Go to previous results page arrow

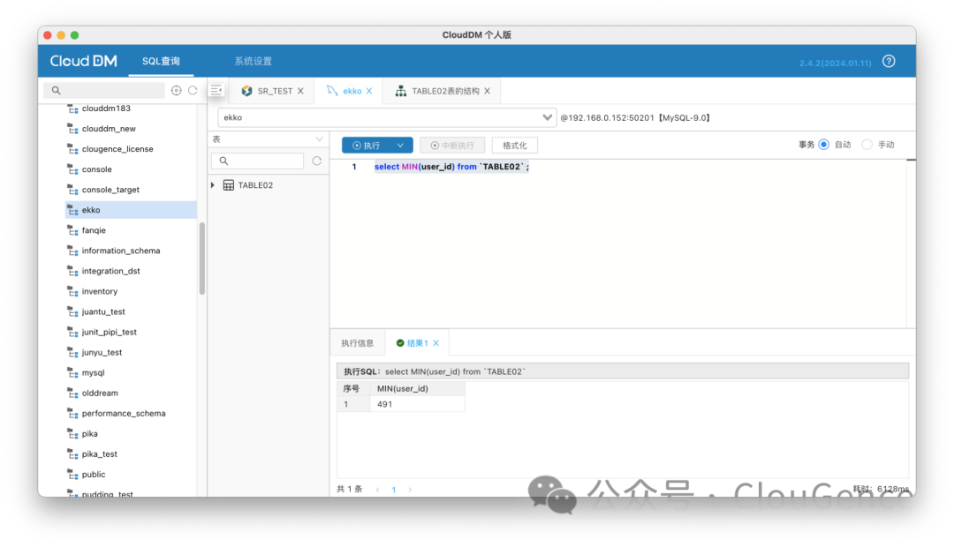(378, 490)
